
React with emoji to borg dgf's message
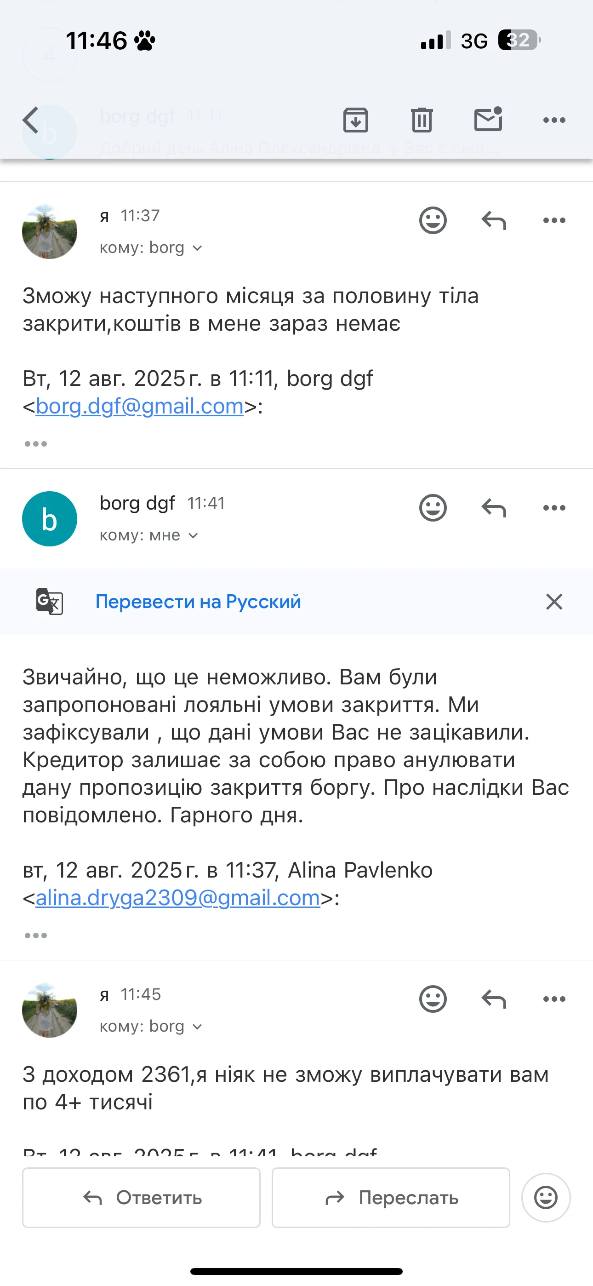click(433, 508)
